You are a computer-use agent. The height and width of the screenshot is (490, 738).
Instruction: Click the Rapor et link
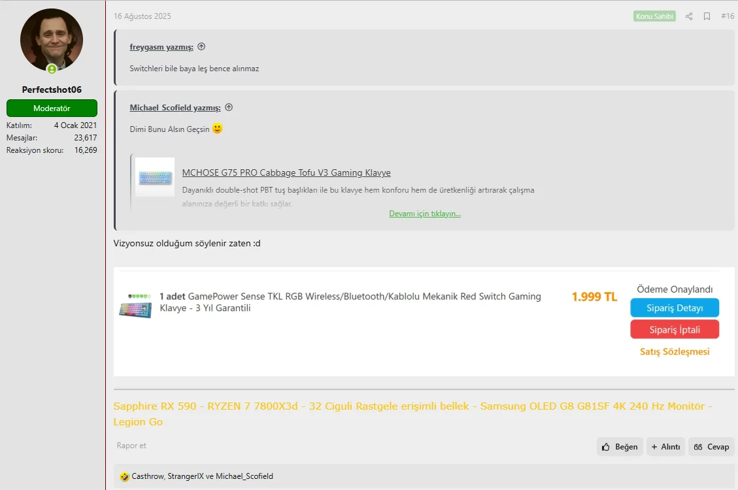tap(131, 446)
